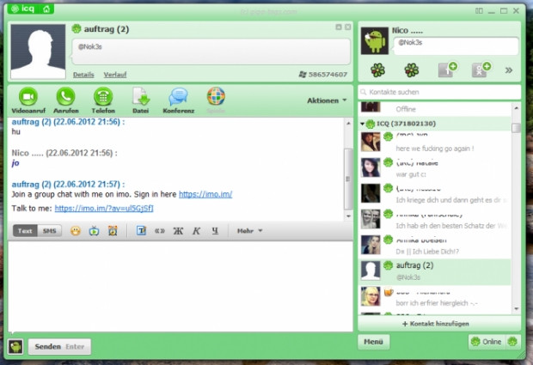Click the layout toggle icon in title bar
This screenshot has height=365, width=533.
(x=479, y=11)
